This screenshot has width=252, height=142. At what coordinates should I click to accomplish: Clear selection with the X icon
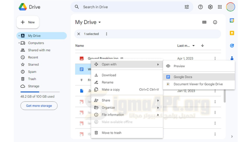[79, 34]
